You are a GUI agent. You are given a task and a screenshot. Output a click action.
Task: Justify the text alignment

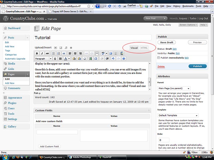(60, 59)
